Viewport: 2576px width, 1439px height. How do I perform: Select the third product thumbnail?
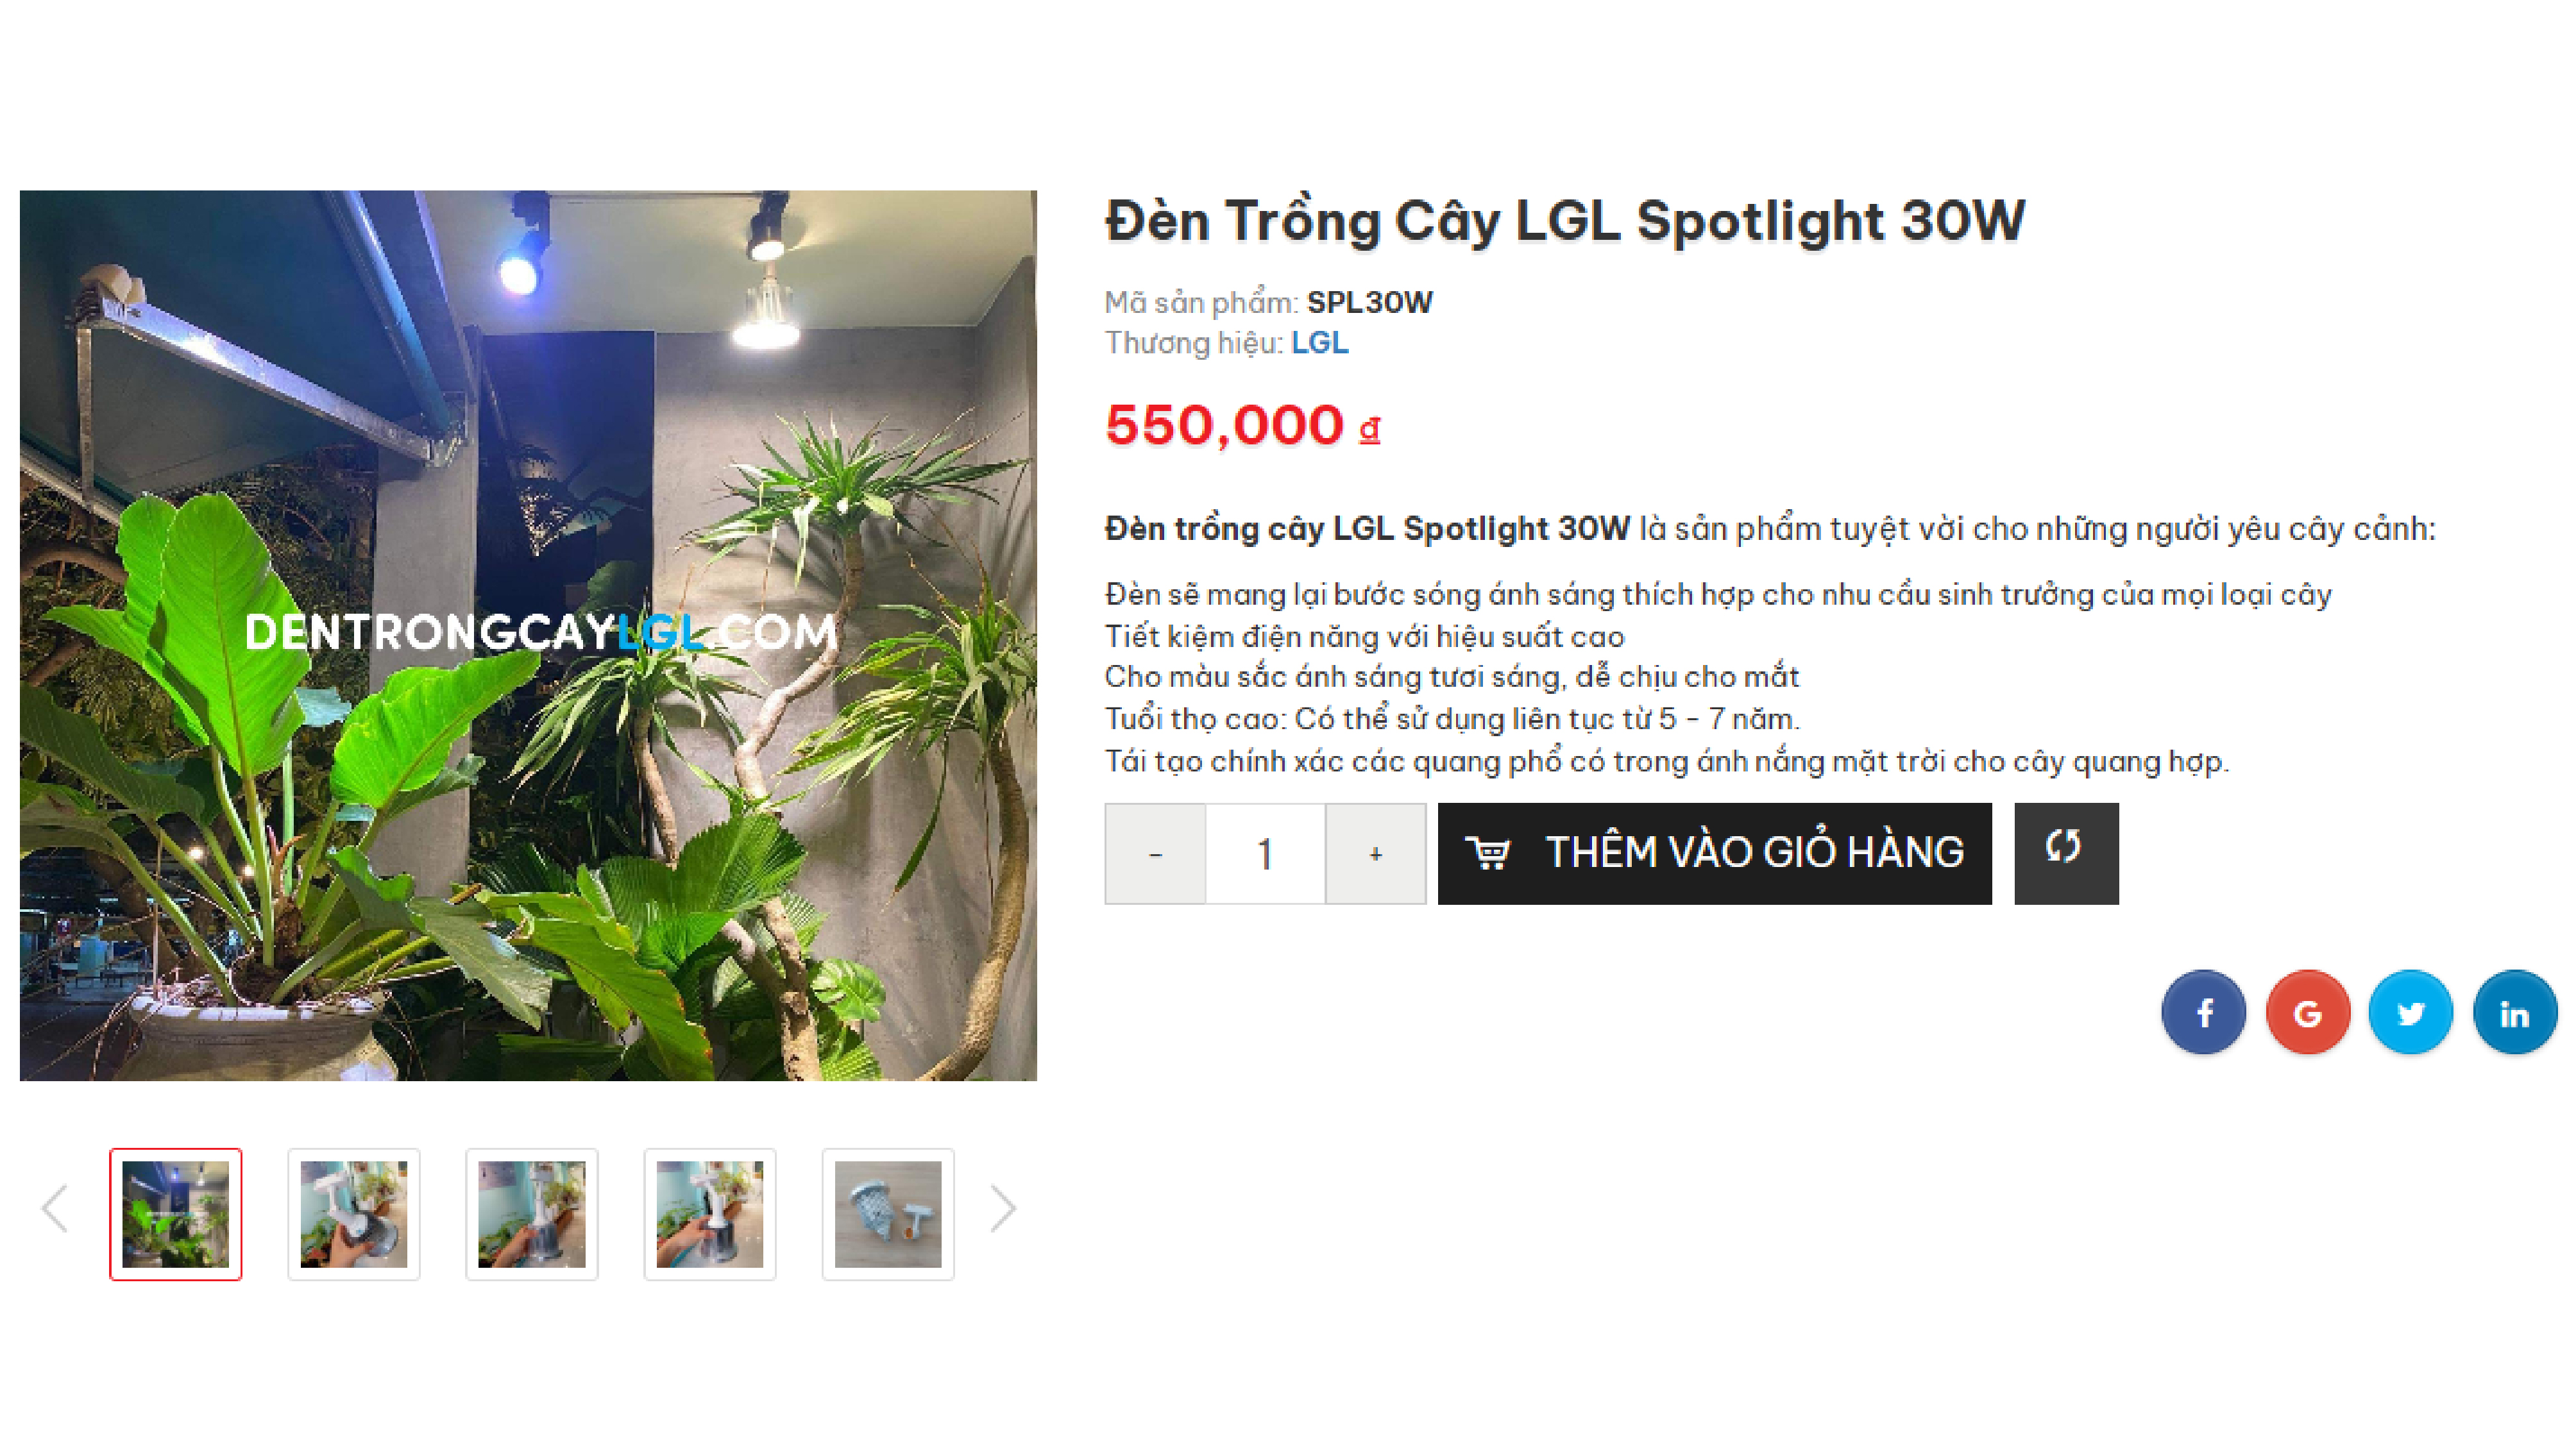[532, 1213]
